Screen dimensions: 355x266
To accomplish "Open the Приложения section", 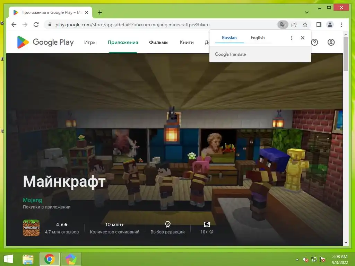I will [x=123, y=43].
